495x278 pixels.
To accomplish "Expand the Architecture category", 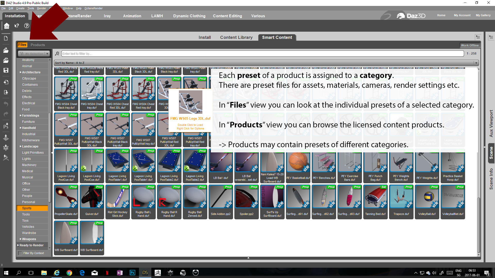I will coord(21,72).
